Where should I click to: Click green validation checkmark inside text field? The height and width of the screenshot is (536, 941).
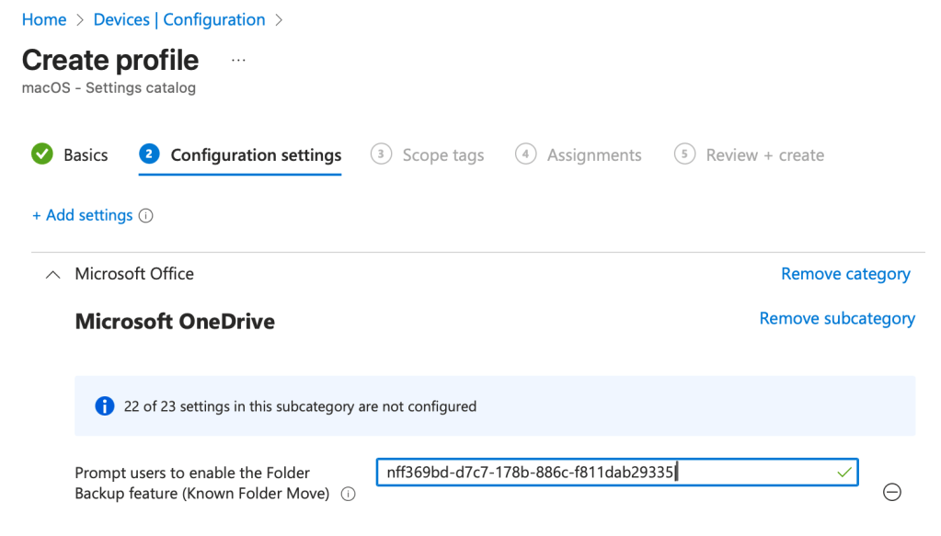click(843, 473)
